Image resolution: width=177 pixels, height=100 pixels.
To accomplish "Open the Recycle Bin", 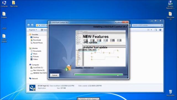I will pos(170,93).
